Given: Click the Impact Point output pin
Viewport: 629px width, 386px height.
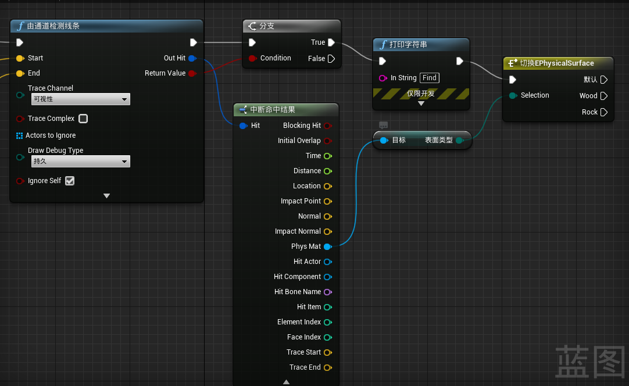Looking at the screenshot, I should (327, 201).
